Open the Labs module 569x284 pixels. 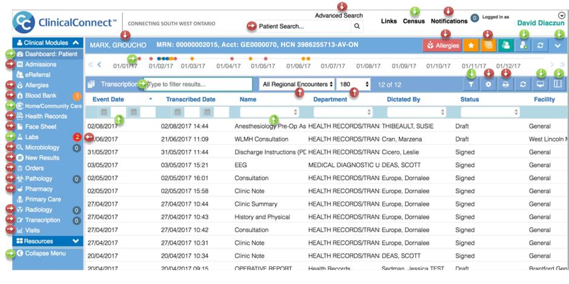point(32,137)
